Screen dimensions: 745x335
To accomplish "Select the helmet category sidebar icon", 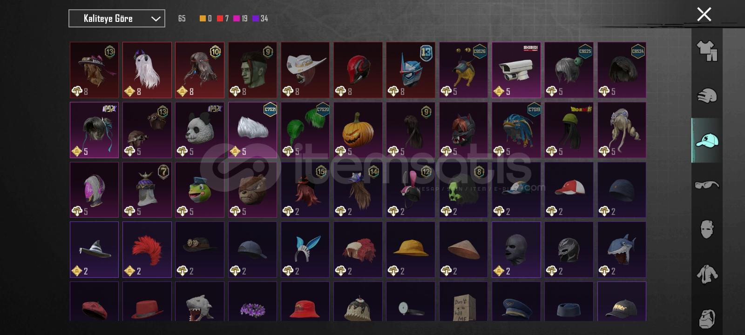I will tap(707, 96).
